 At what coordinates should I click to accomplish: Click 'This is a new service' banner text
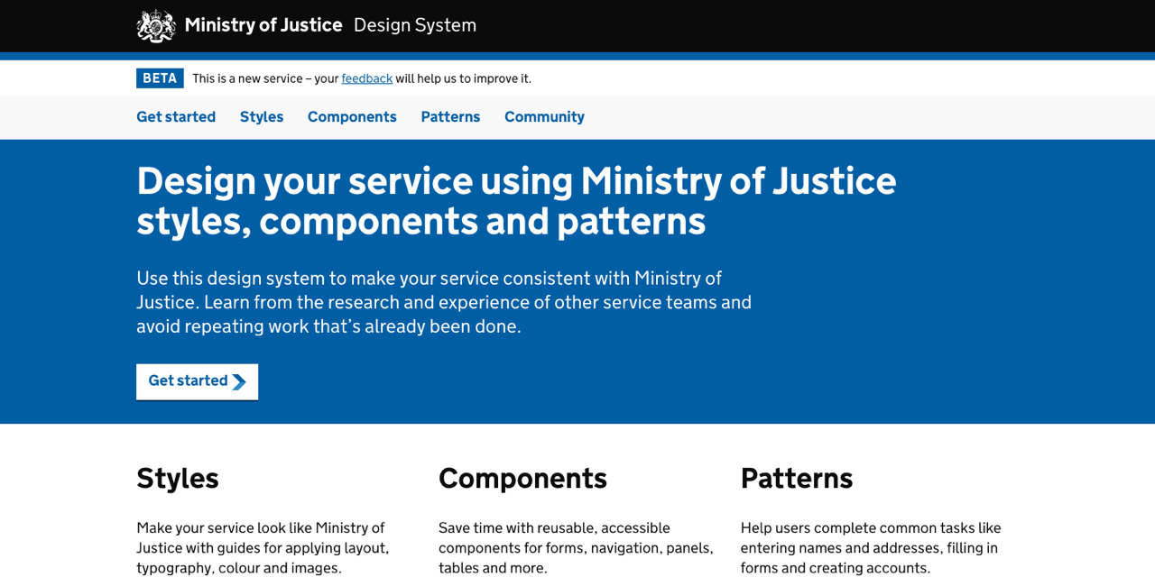[362, 78]
